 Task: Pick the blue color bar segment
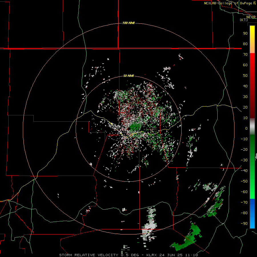pos(252,214)
